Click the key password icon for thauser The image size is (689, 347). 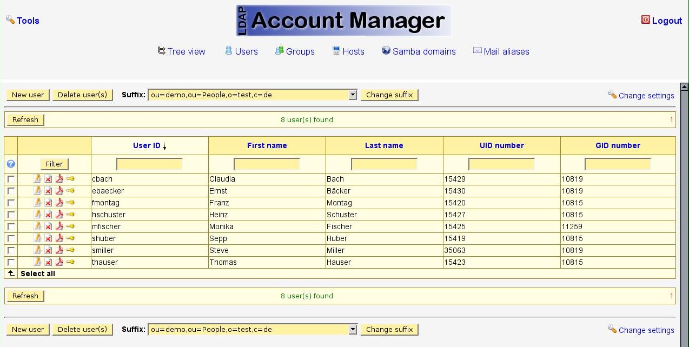tap(70, 262)
